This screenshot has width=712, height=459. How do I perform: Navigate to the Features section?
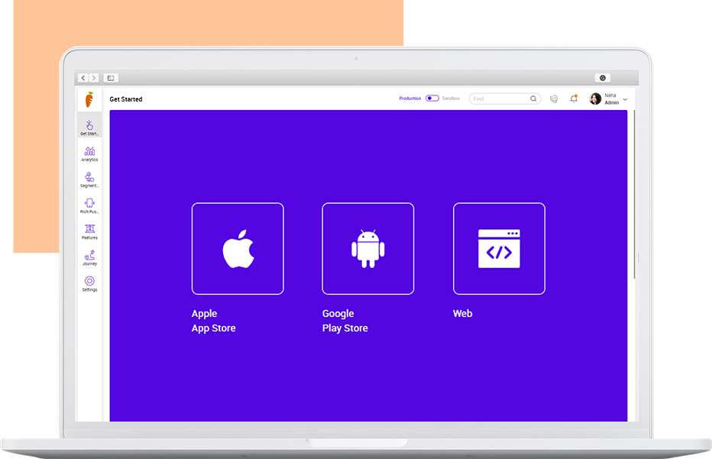89,231
